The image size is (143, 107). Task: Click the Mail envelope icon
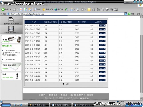pos(72,9)
